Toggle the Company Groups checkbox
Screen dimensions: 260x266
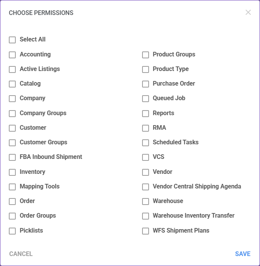(x=12, y=114)
